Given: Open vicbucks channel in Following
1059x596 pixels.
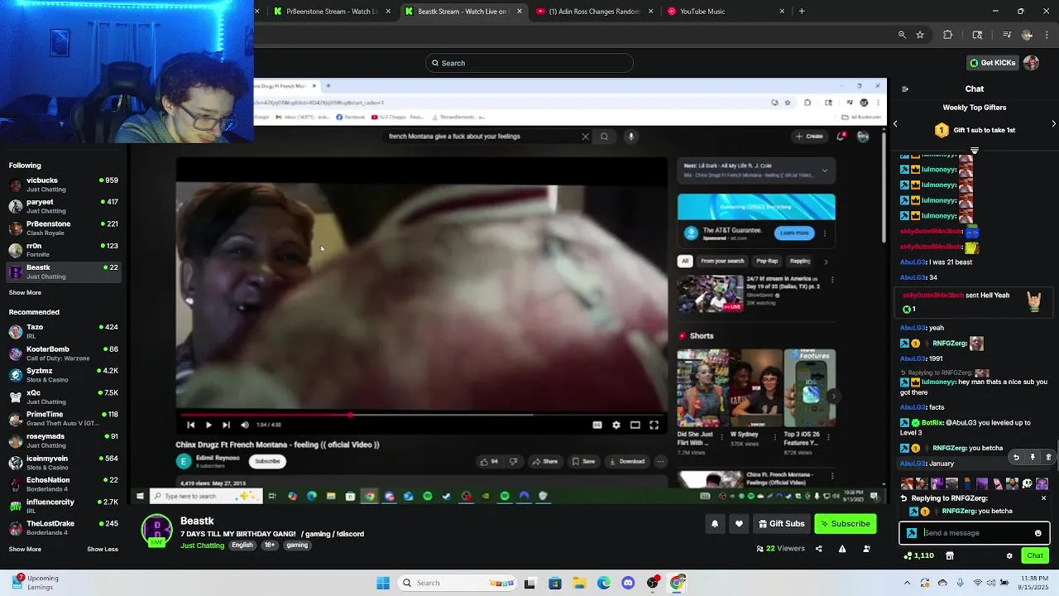Looking at the screenshot, I should point(62,185).
